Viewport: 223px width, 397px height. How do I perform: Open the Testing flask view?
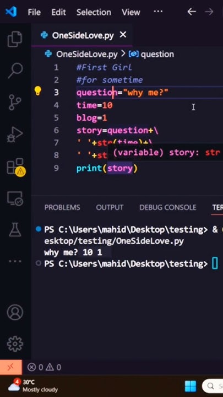click(x=15, y=230)
